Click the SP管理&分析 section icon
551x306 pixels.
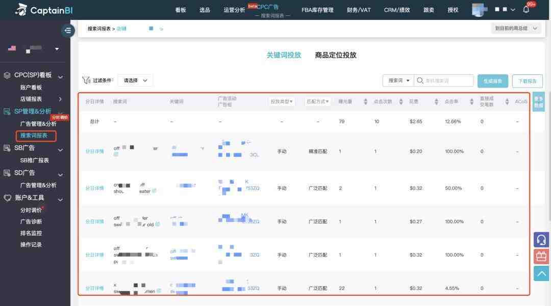(x=7, y=112)
